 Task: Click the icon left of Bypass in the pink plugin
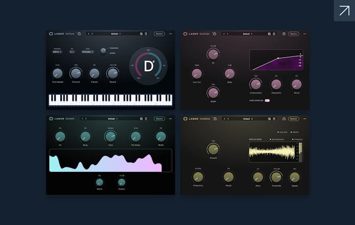click(284, 34)
